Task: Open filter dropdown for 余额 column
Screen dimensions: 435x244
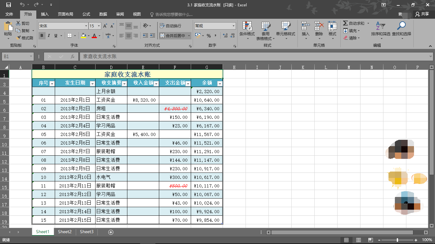Action: 220,84
